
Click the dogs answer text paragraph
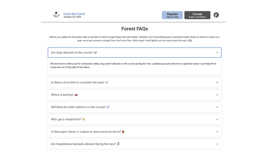(133, 65)
